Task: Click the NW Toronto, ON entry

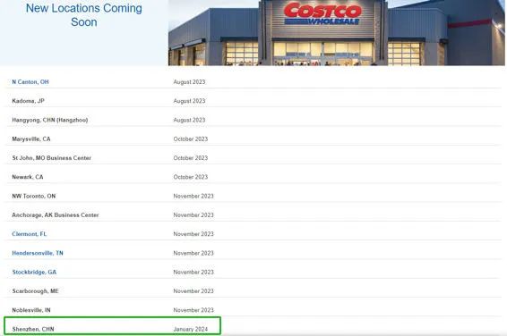Action: click(x=34, y=196)
